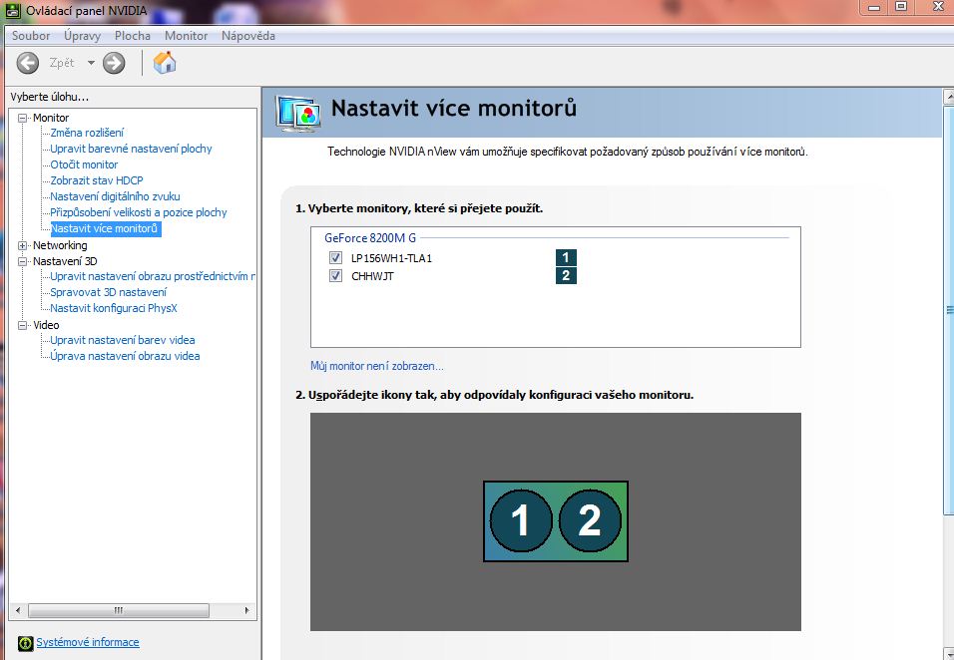Open Upravit nastavení barev videa

(123, 340)
